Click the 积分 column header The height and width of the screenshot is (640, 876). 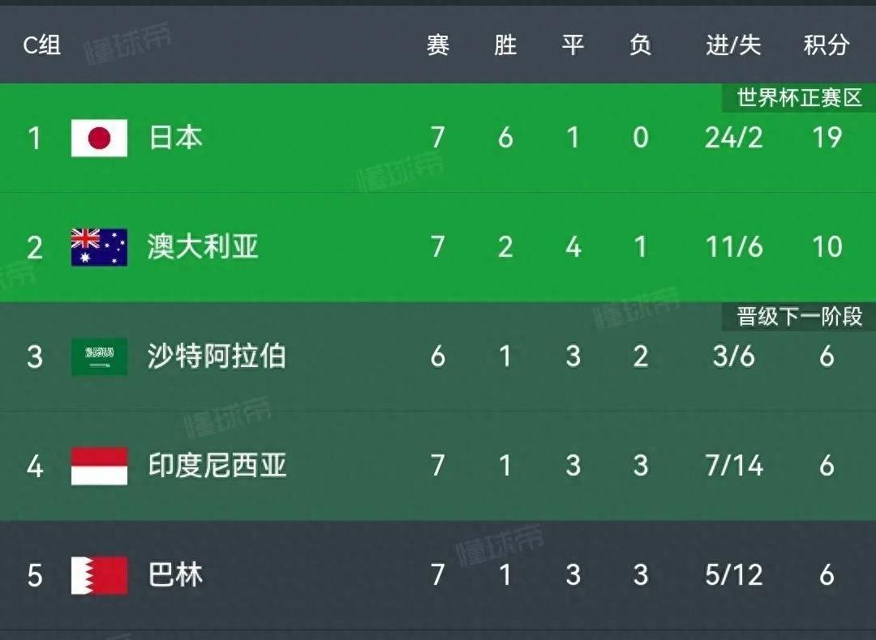pyautogui.click(x=827, y=45)
